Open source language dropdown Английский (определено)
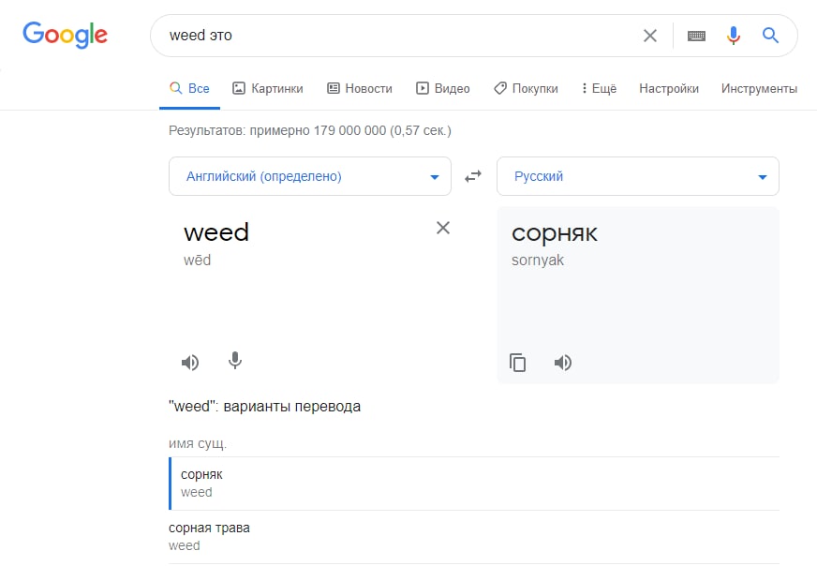The image size is (817, 566). pos(310,176)
